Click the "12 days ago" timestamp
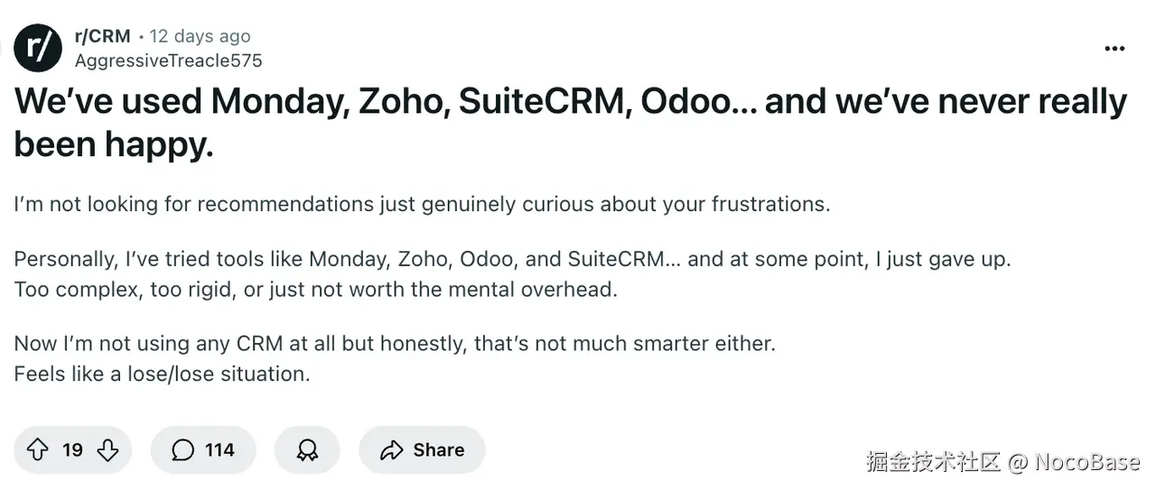 click(x=200, y=36)
